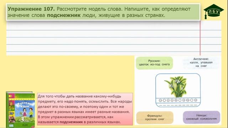Click bold подснежник in the pink note

tap(71, 122)
